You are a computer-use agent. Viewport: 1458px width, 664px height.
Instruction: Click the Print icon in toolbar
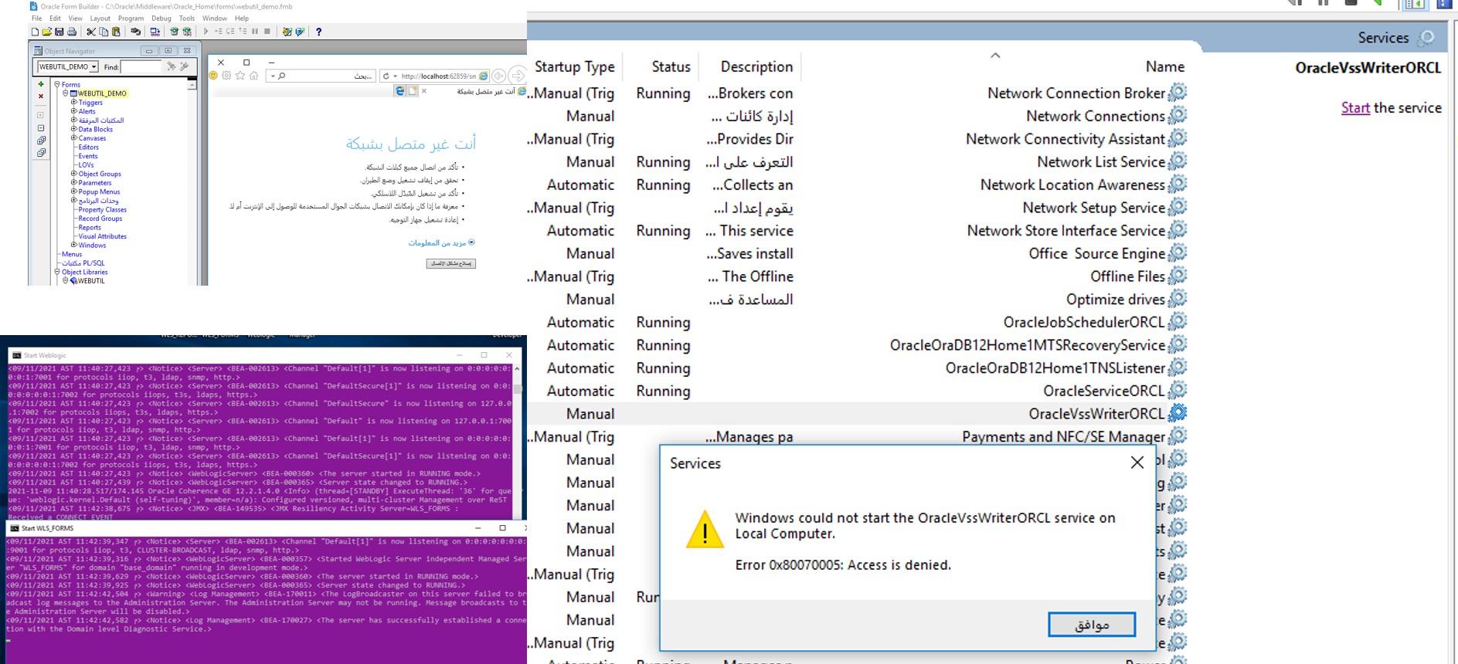pos(72,32)
